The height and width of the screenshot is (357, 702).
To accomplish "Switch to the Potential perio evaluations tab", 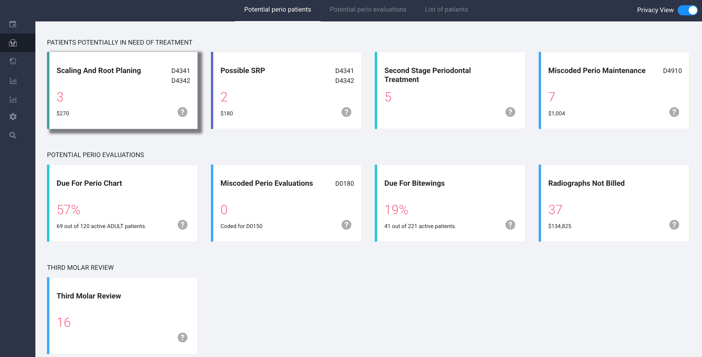I will coord(368,9).
